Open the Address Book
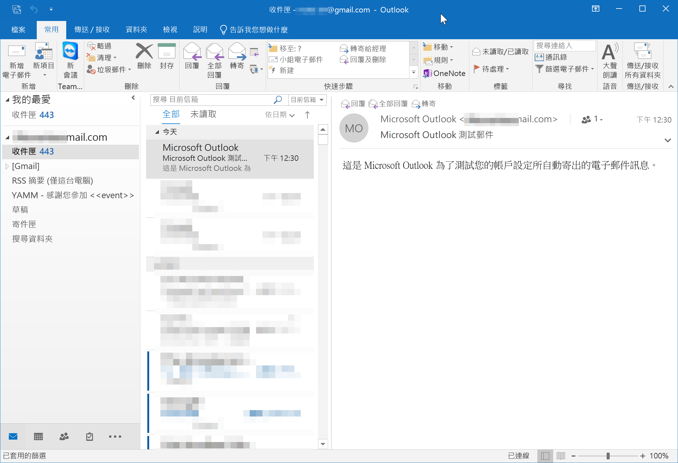This screenshot has width=678, height=463. pyautogui.click(x=551, y=57)
